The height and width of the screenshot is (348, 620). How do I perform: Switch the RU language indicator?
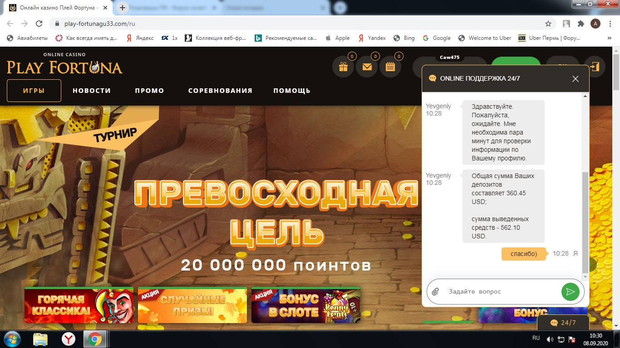coord(536,338)
